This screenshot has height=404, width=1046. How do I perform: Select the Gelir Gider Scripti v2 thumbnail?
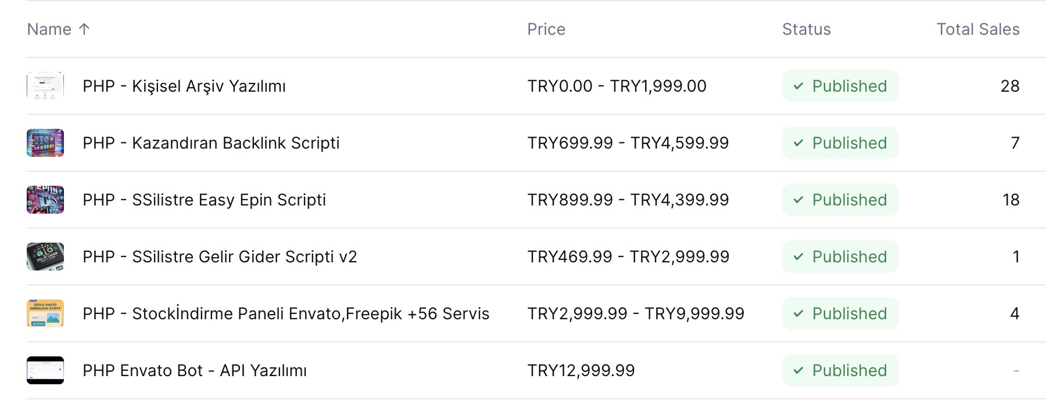(45, 257)
